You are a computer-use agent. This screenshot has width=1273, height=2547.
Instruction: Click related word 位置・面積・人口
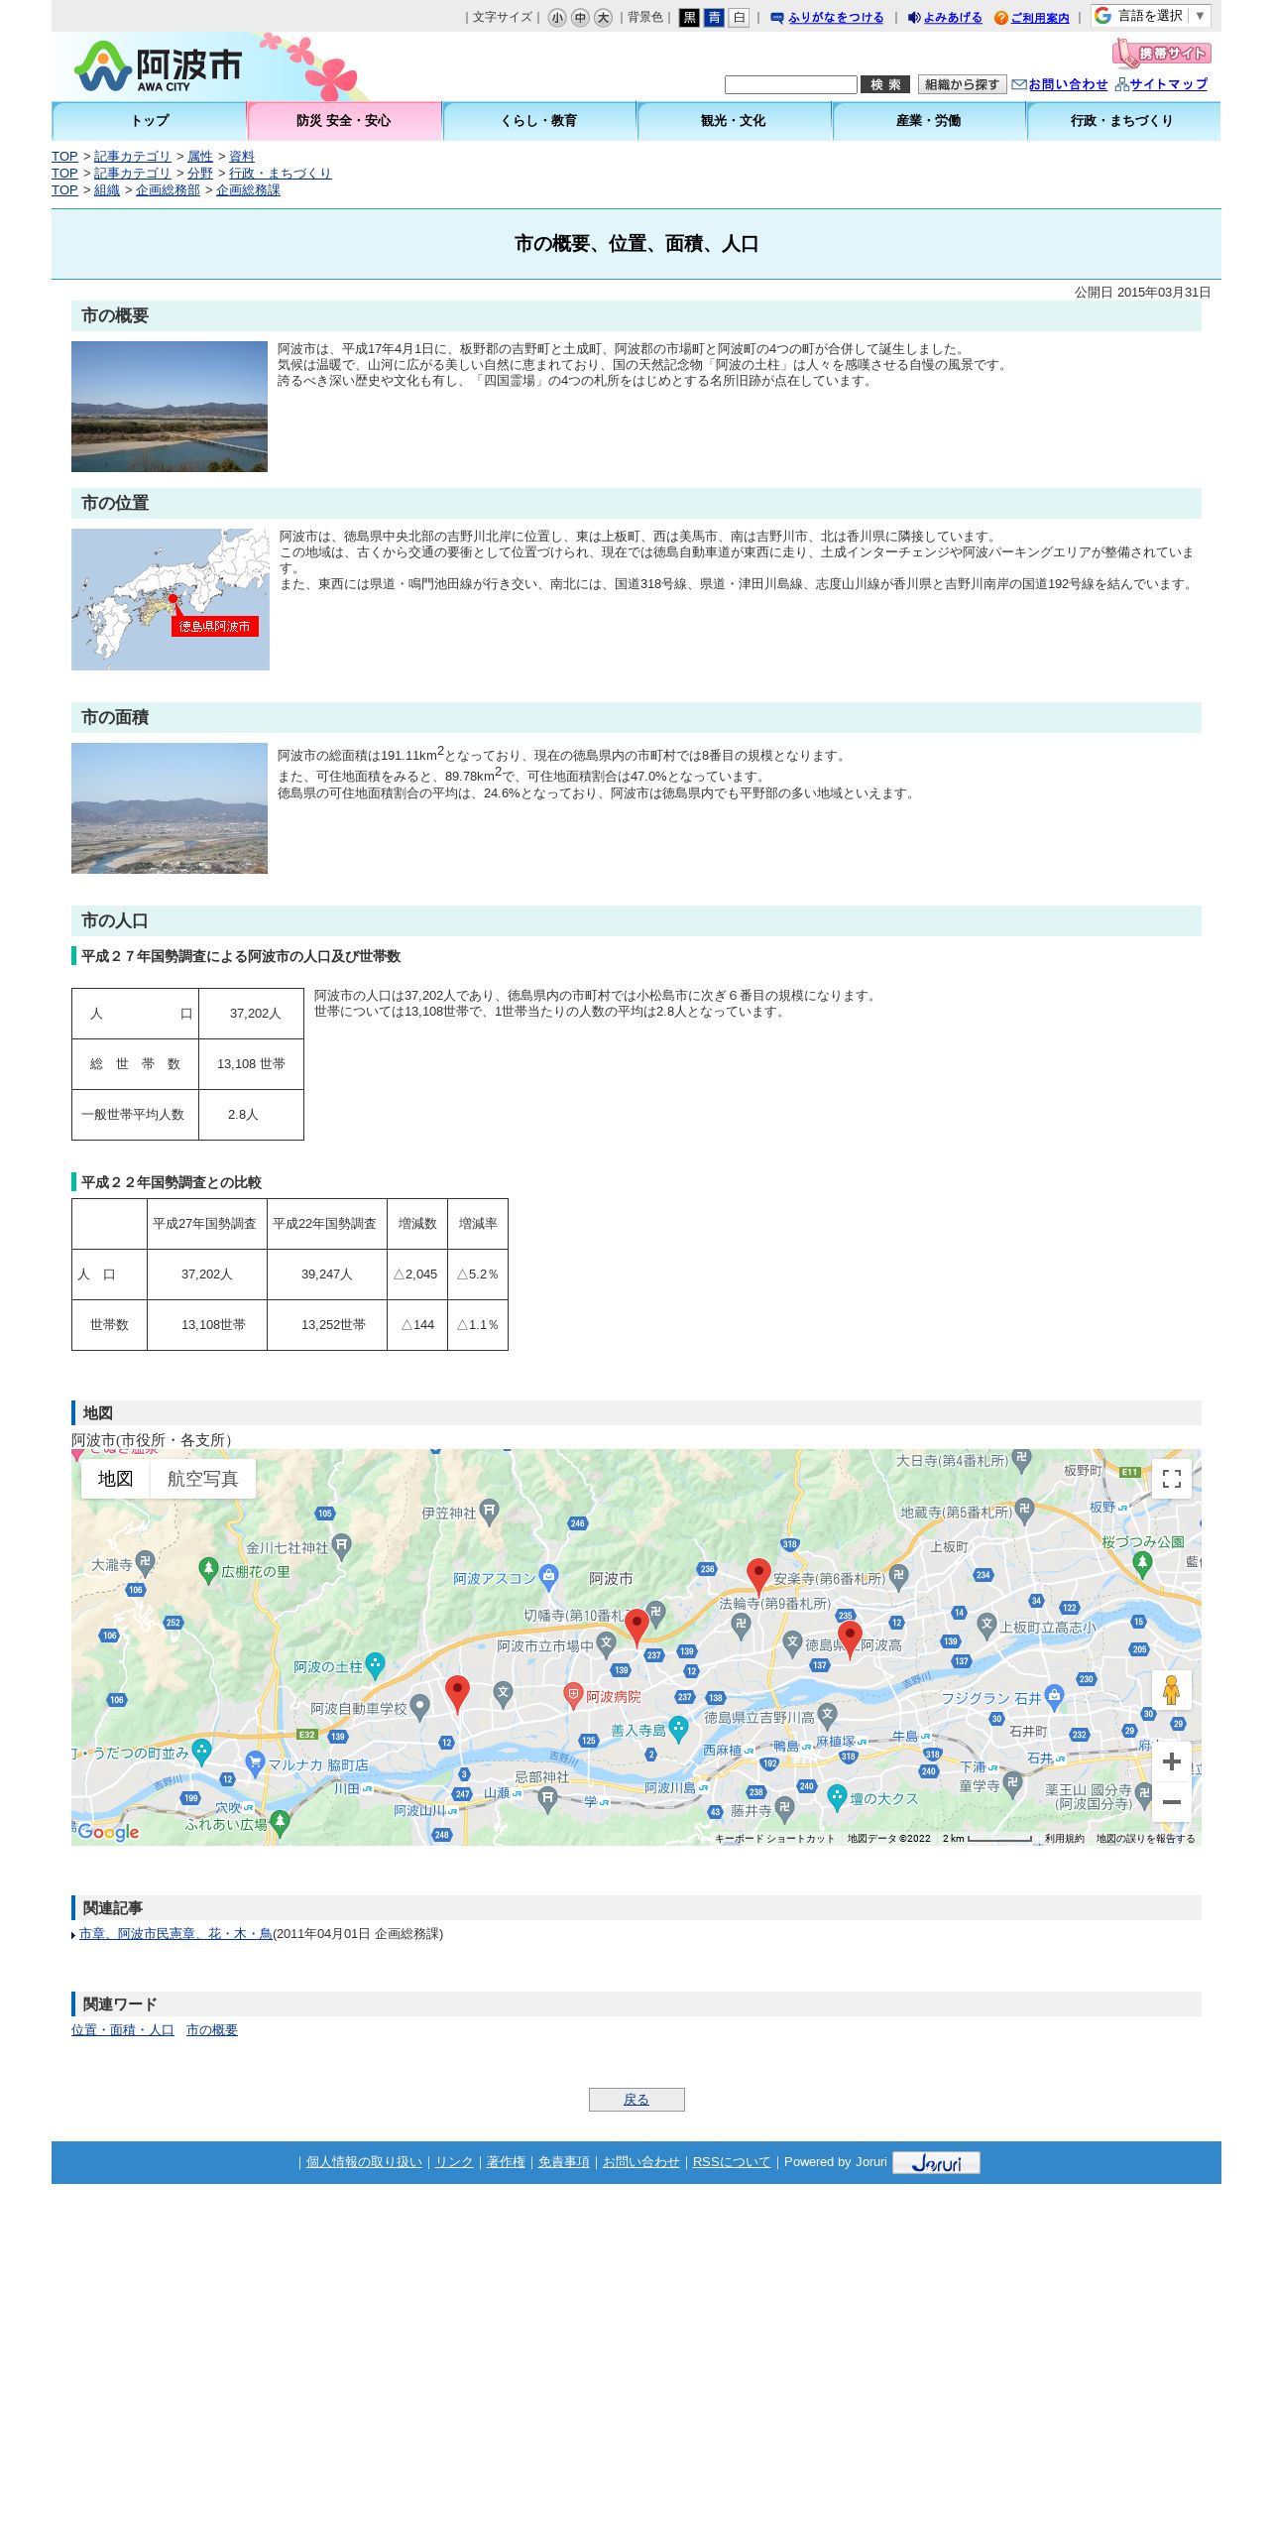coord(123,2029)
